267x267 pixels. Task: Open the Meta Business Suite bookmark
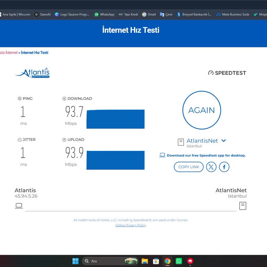point(233,15)
